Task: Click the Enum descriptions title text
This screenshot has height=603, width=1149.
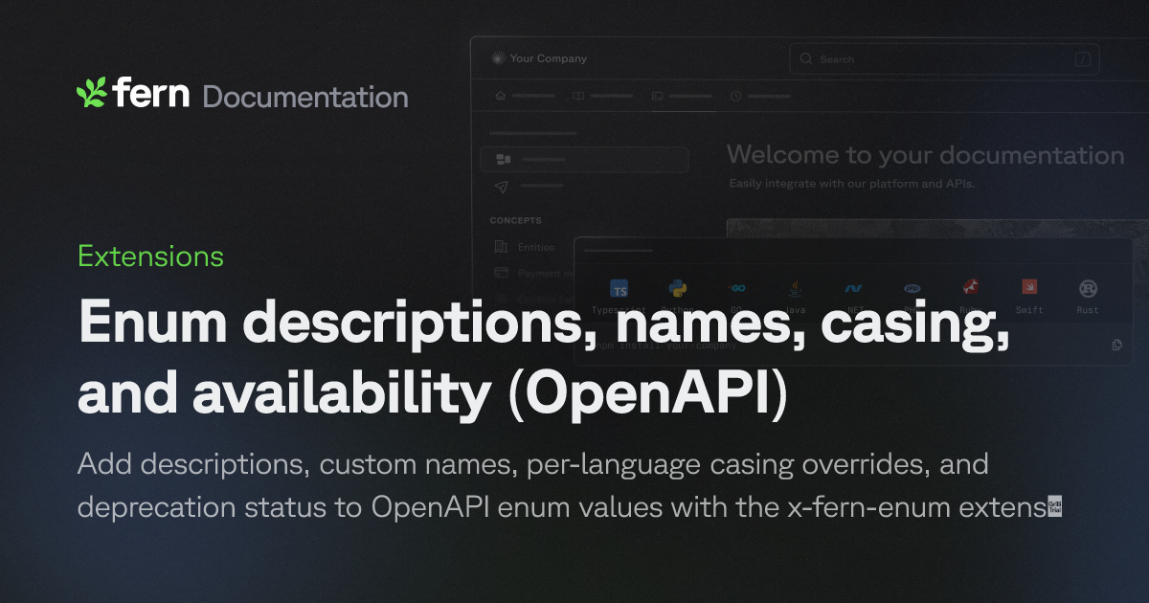Action: [x=544, y=361]
